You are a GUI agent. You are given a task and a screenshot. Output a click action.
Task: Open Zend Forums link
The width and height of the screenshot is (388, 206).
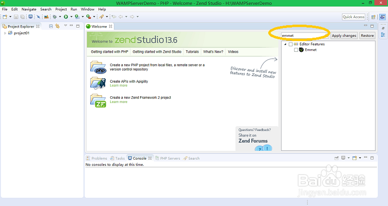click(x=253, y=141)
